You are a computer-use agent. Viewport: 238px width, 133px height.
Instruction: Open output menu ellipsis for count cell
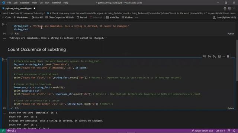click(x=4, y=113)
